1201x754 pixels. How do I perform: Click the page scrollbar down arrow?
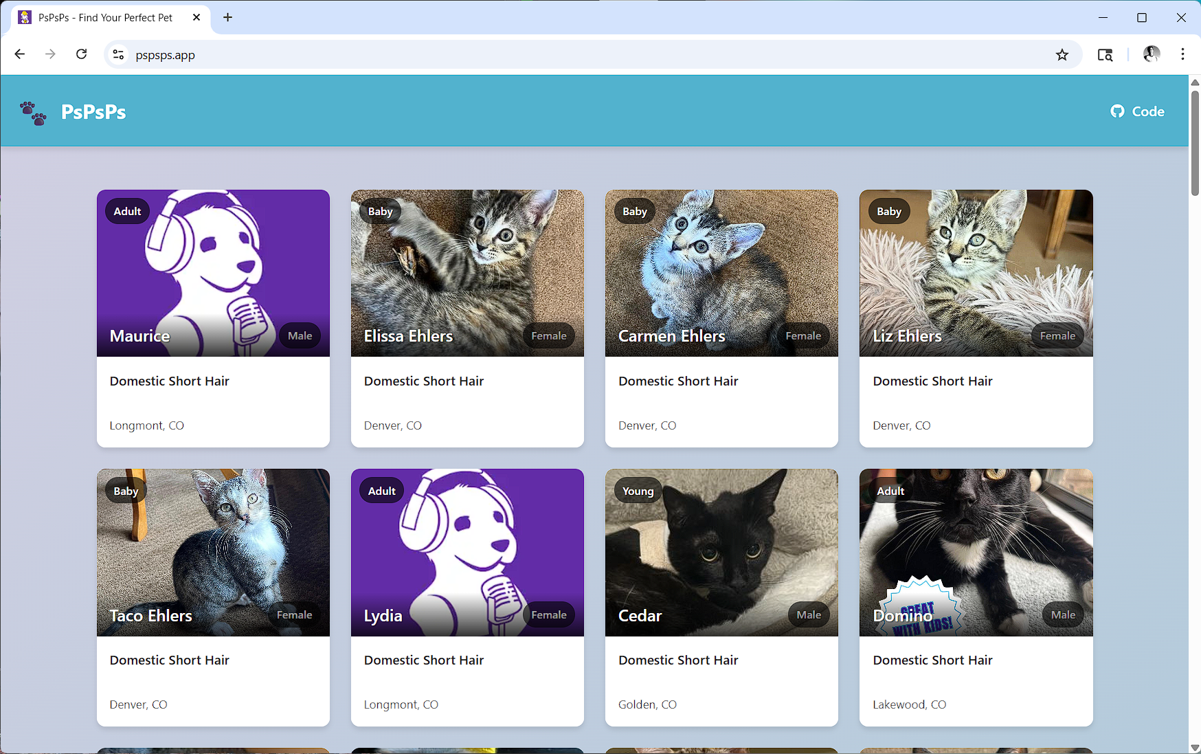click(1195, 747)
